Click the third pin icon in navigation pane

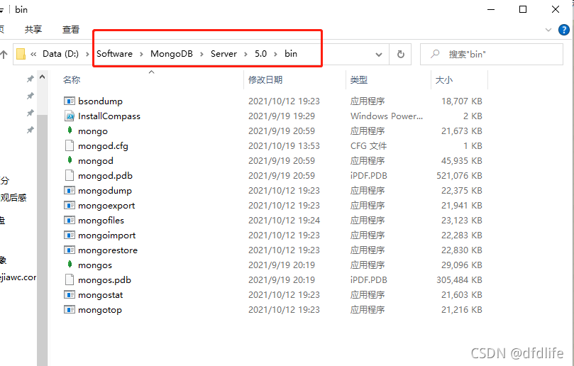[31, 113]
